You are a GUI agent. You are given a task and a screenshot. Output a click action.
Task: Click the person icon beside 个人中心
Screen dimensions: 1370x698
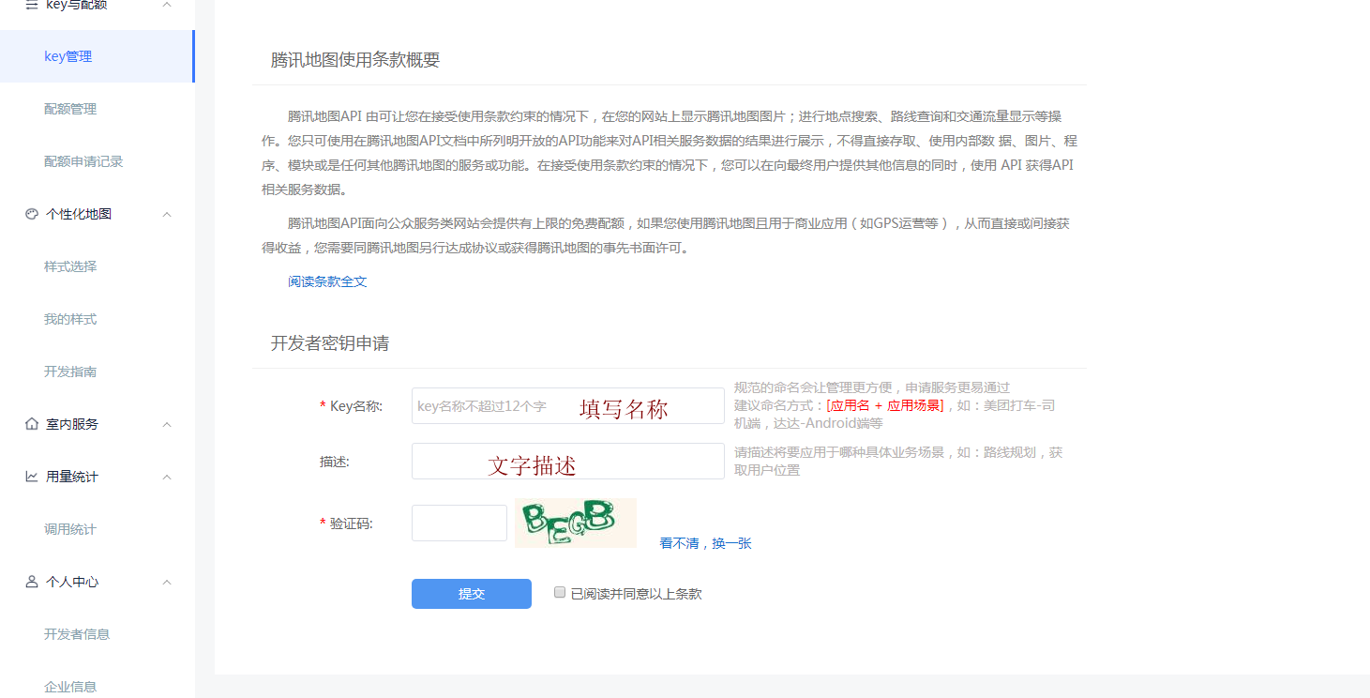32,582
